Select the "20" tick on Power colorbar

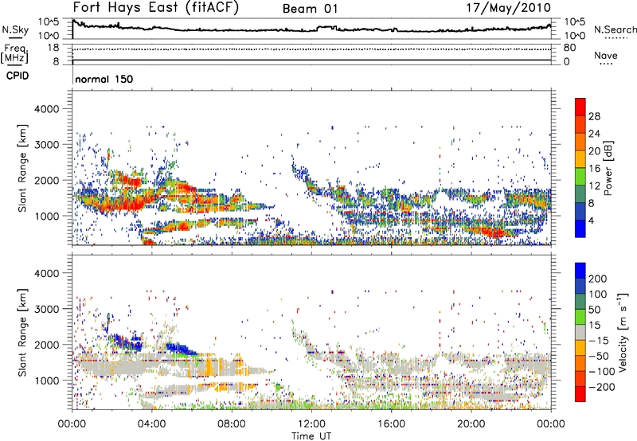click(x=594, y=151)
